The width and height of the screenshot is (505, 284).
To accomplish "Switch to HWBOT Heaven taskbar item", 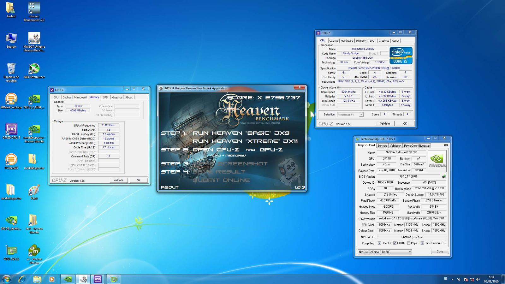I will [x=83, y=279].
